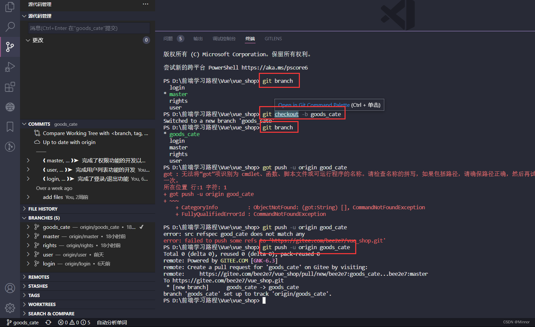Collapse the 更改 changes group

28,40
